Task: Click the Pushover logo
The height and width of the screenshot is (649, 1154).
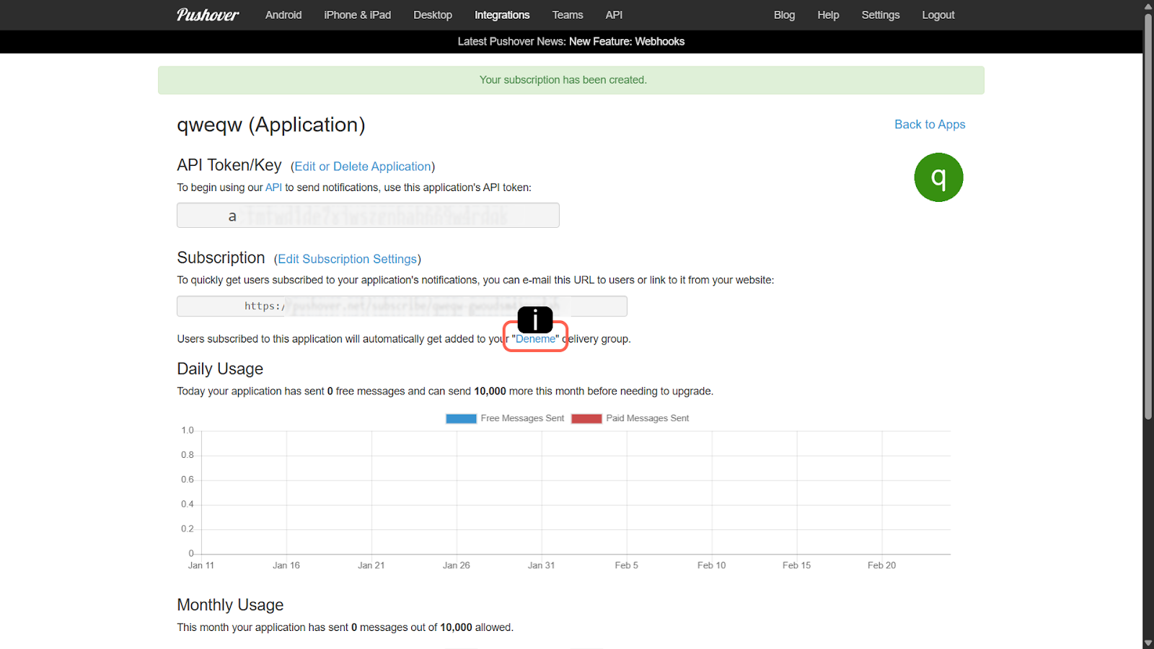Action: (208, 15)
